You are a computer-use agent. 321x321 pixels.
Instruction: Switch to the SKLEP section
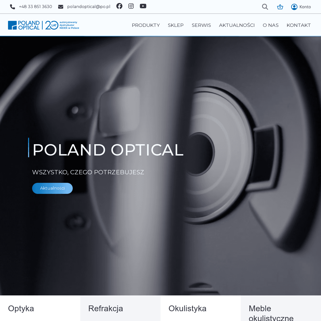click(176, 25)
